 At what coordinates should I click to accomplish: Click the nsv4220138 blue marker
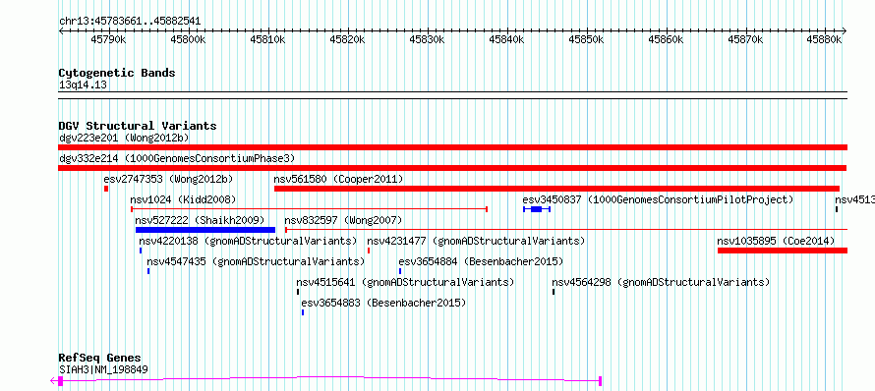coord(141,251)
